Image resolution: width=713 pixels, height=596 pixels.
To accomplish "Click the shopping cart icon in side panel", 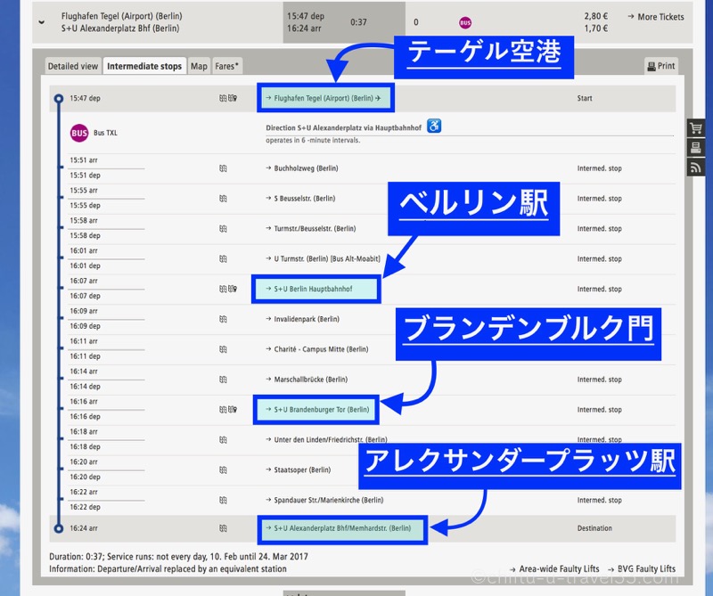I will (695, 128).
